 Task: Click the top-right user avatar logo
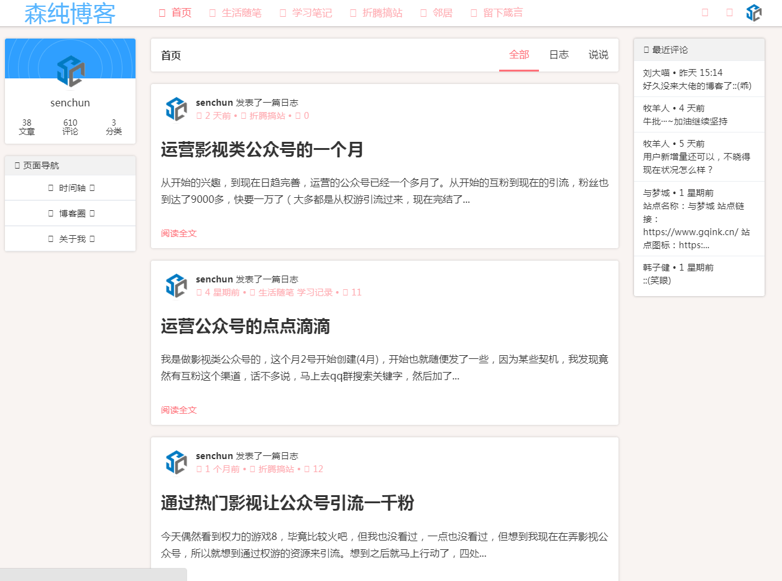tap(753, 13)
